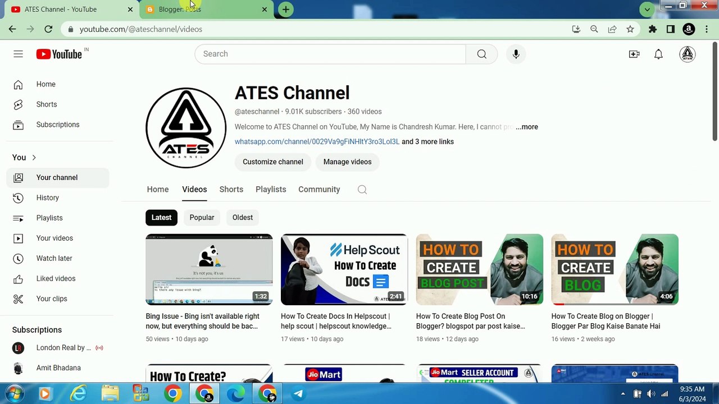The image size is (719, 404).
Task: Expand channel description with ...more
Action: pos(527,127)
